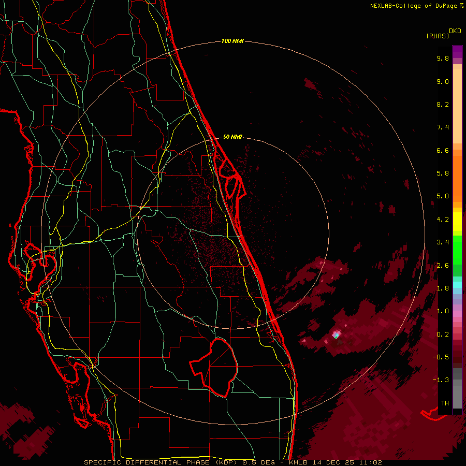466x466 pixels.
Task: Click the 9.8 legend value
Action: (x=443, y=58)
